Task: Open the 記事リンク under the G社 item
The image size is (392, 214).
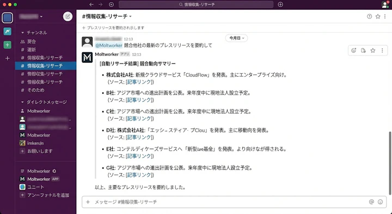Action: (139, 175)
